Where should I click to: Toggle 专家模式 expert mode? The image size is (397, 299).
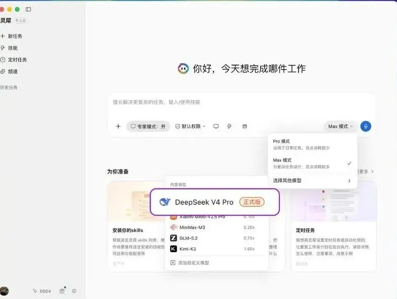tap(148, 126)
